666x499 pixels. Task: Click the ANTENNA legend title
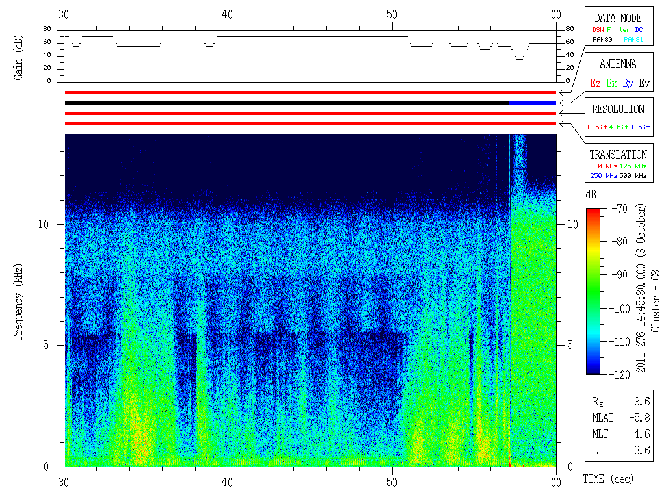tap(618, 64)
